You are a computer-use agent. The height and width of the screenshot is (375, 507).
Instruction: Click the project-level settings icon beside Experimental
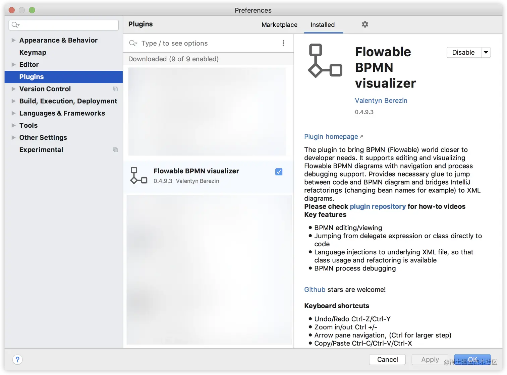click(115, 150)
